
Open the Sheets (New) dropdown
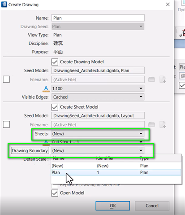pos(98,134)
